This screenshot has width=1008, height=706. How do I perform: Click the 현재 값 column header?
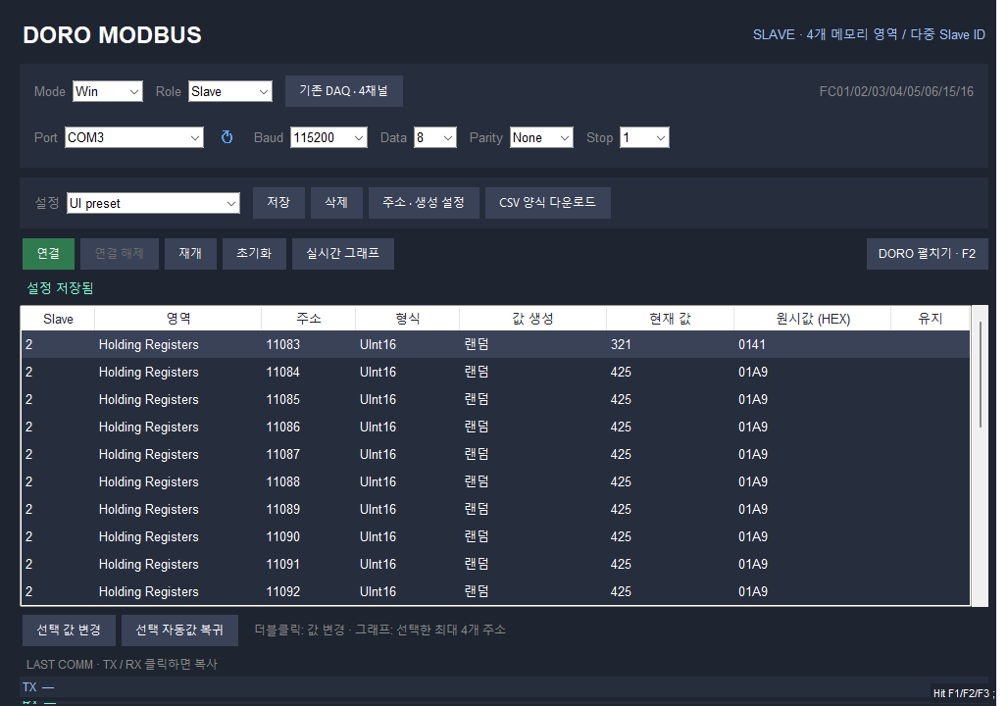click(670, 319)
